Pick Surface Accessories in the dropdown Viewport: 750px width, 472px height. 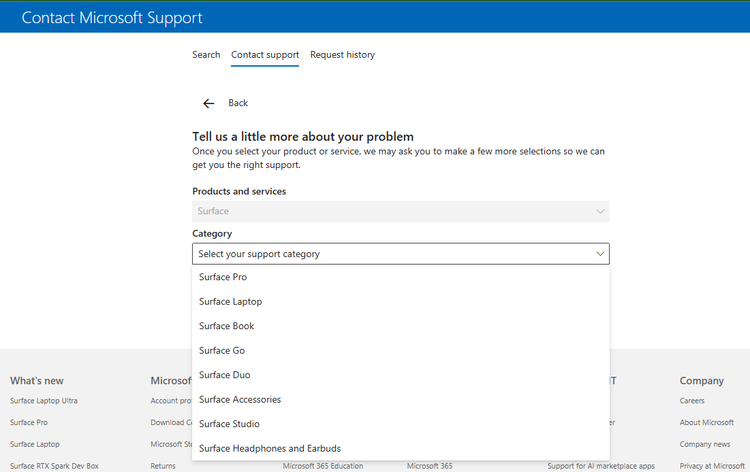pyautogui.click(x=401, y=399)
